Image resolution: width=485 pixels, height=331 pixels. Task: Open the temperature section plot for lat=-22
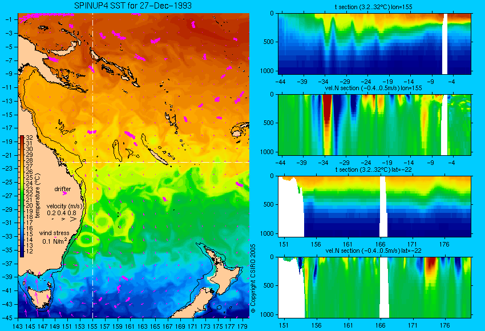pyautogui.click(x=374, y=207)
